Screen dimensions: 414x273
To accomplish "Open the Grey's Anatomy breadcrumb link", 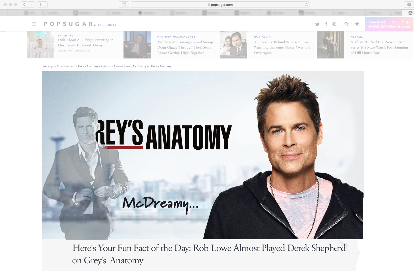I will point(88,66).
